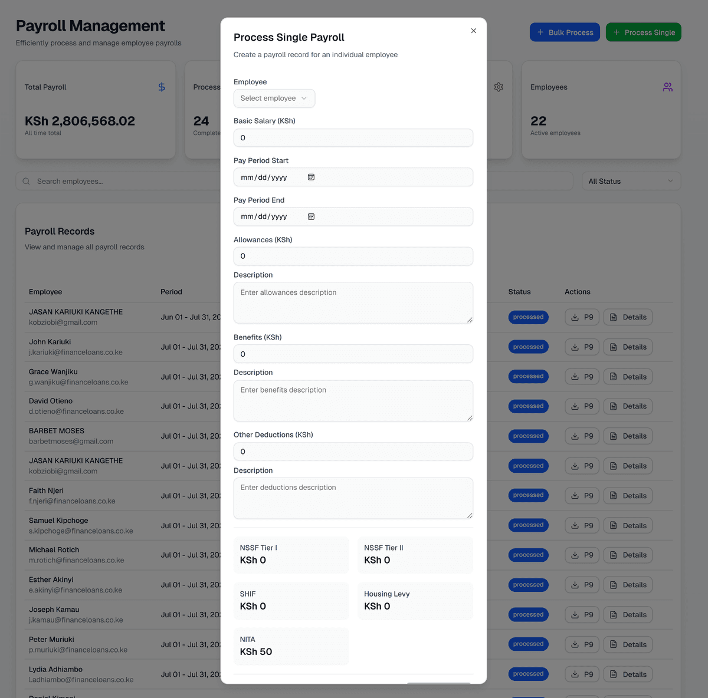The height and width of the screenshot is (698, 708).
Task: Download P9 for Faith Njeri
Action: 582,496
